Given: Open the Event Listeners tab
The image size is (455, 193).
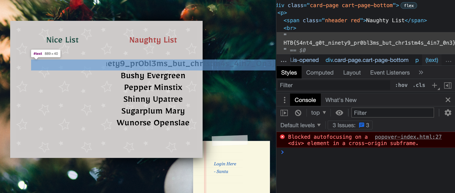Looking at the screenshot, I should pyautogui.click(x=390, y=73).
